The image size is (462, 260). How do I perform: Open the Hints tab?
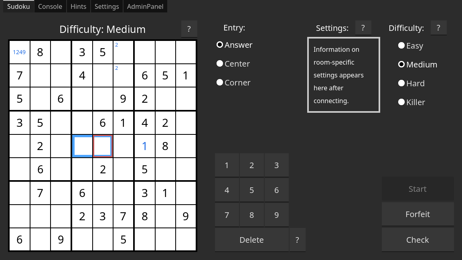point(78,6)
